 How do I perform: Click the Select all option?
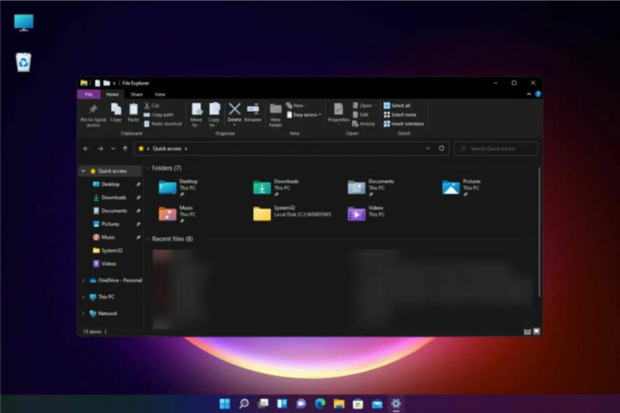point(397,106)
